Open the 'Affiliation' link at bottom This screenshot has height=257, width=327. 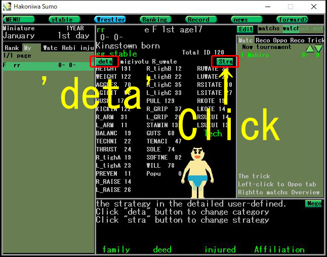(x=279, y=249)
